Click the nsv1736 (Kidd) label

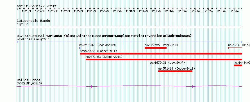point(239,45)
